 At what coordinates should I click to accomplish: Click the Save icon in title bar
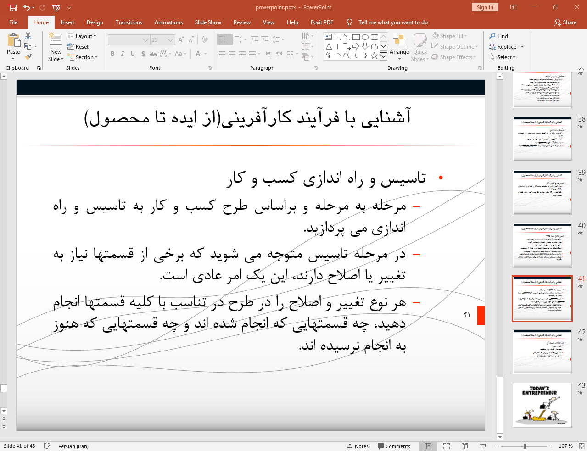[x=13, y=7]
